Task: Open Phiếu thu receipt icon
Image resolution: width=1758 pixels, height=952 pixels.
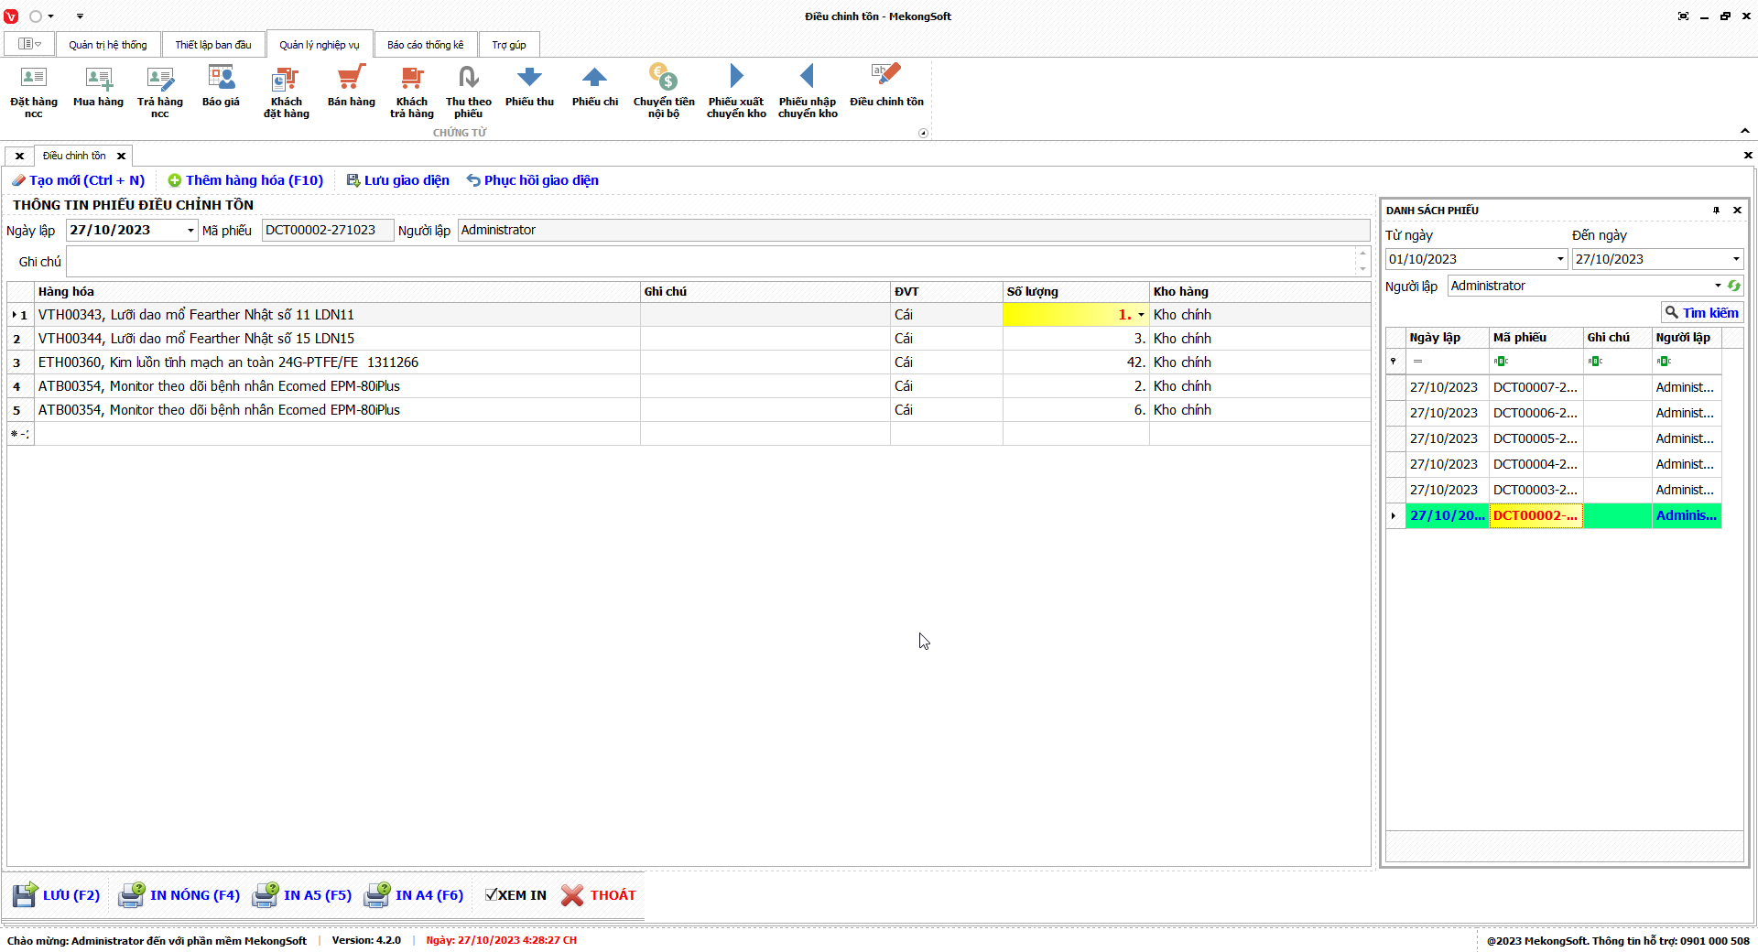Action: click(529, 88)
